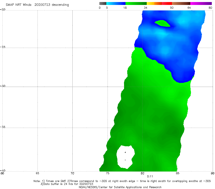This screenshot has width=215, height=189.
Task: Click the colorbar label '34'
Action: (x=146, y=8)
